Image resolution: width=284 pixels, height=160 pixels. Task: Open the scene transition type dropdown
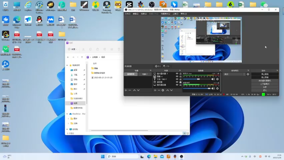click(x=235, y=74)
